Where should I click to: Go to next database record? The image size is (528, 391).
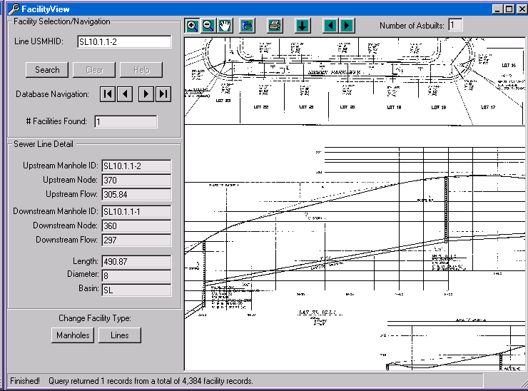[x=146, y=94]
